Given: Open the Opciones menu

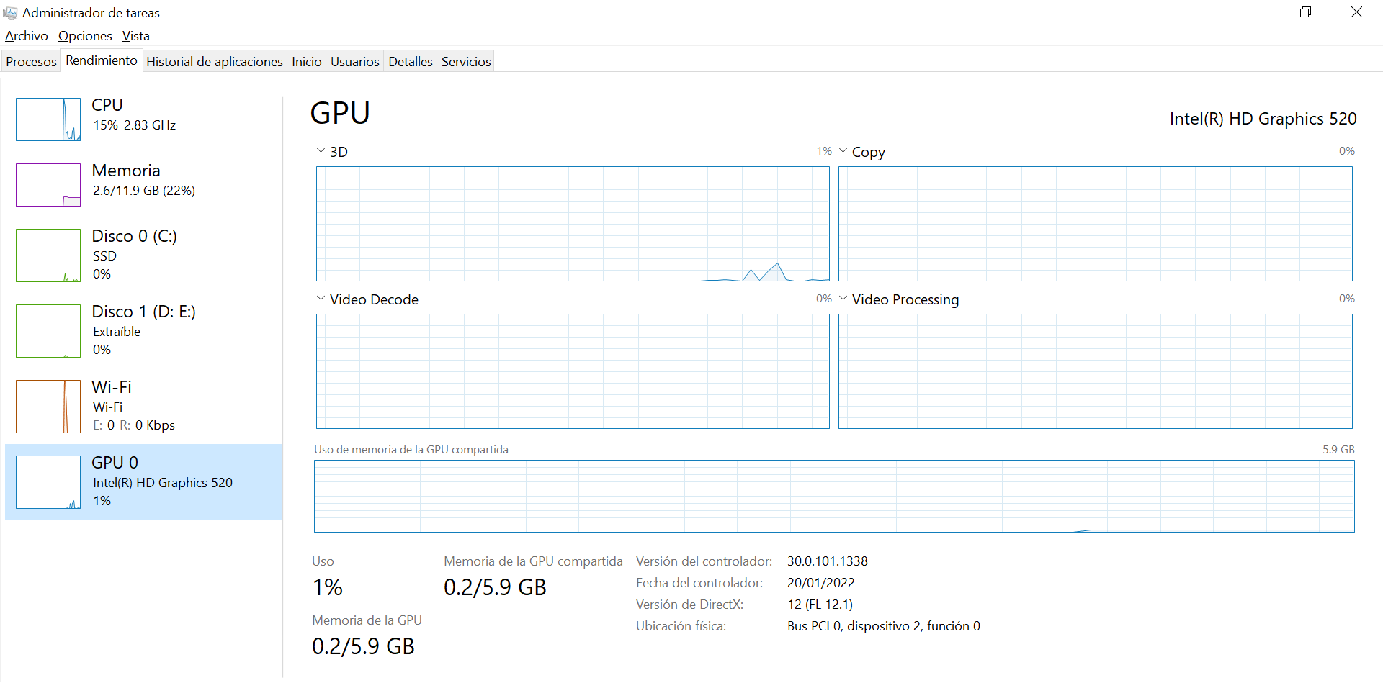Looking at the screenshot, I should (x=85, y=36).
